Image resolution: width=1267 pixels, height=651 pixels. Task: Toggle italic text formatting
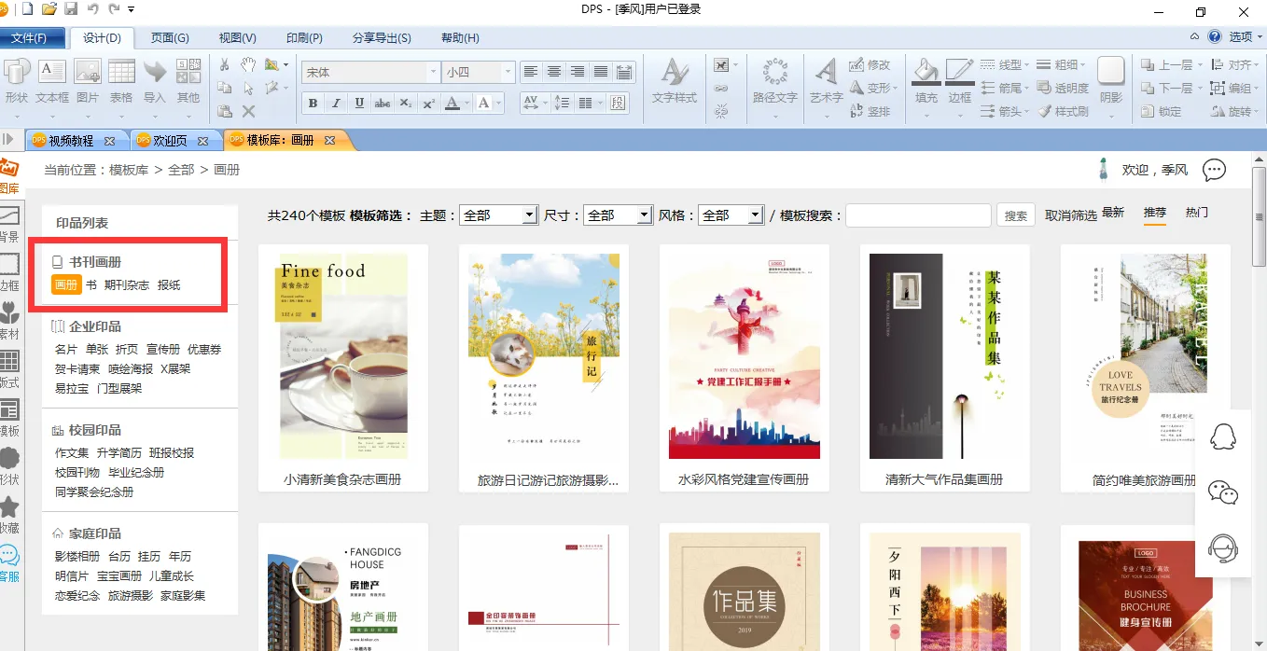[x=337, y=104]
